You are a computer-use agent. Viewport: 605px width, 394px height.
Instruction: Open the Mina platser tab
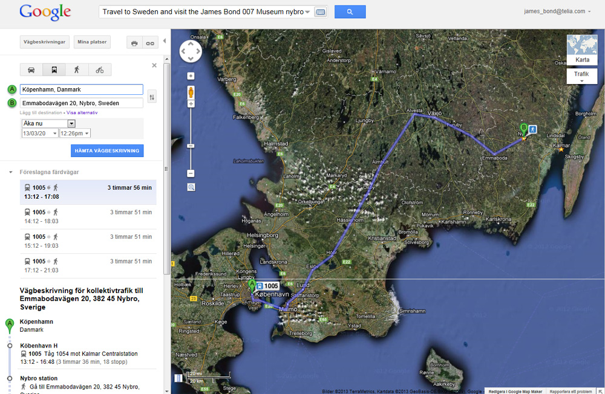click(x=92, y=42)
